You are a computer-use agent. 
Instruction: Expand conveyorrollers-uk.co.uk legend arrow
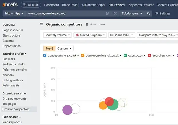[120, 56]
